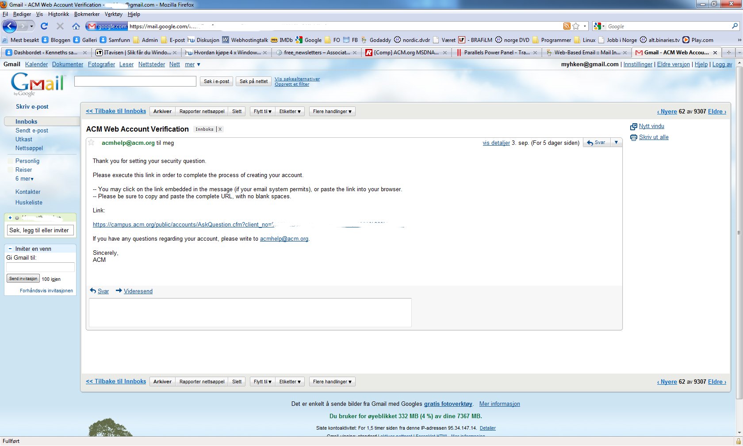Click the security lock icon in status bar
The width and height of the screenshot is (743, 446).
(x=738, y=441)
